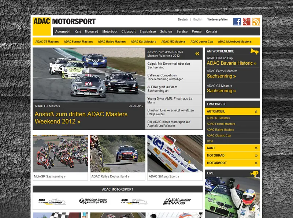Open ADAC Formel Masters results link
Viewport: 293px width, 218px height.
coord(221,124)
